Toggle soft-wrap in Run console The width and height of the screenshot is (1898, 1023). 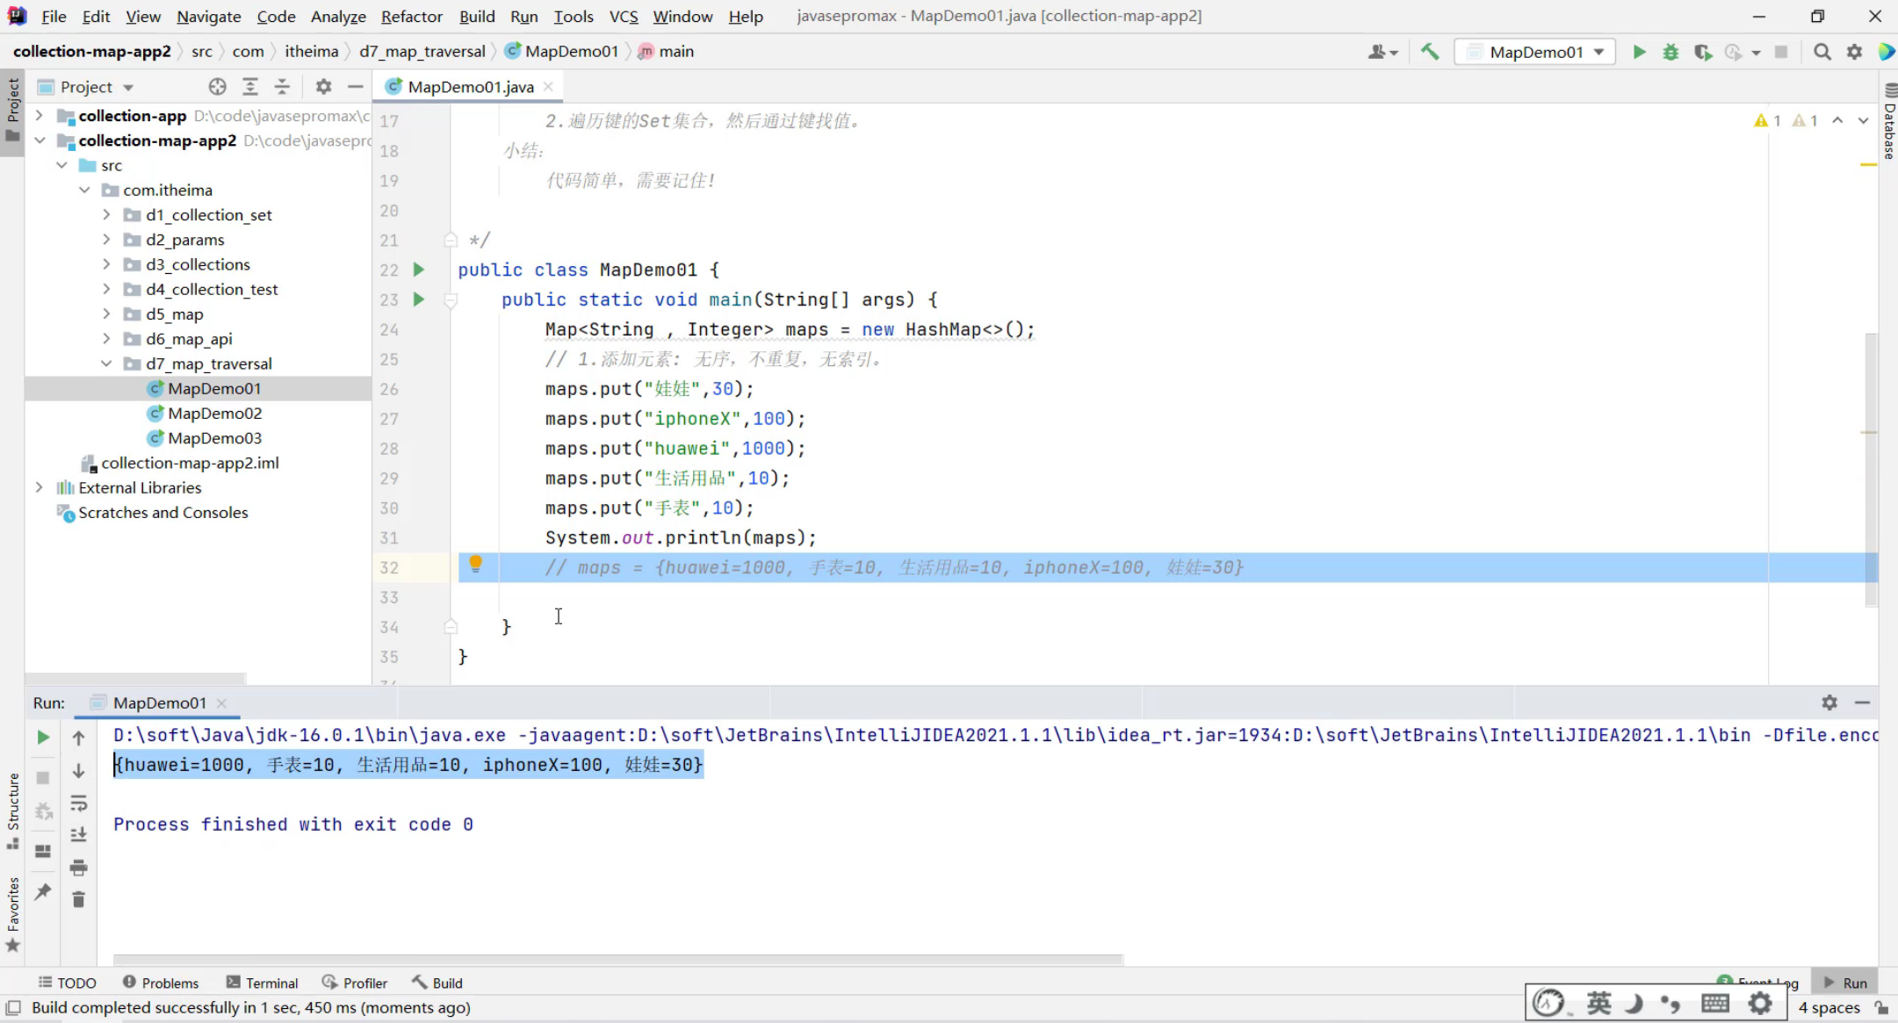[x=78, y=803]
